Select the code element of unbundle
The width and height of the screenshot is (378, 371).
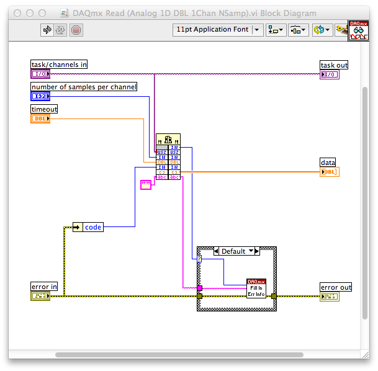pyautogui.click(x=93, y=227)
